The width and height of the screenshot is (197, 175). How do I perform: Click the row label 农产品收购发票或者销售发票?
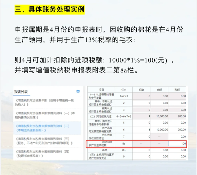[x=100, y=130]
